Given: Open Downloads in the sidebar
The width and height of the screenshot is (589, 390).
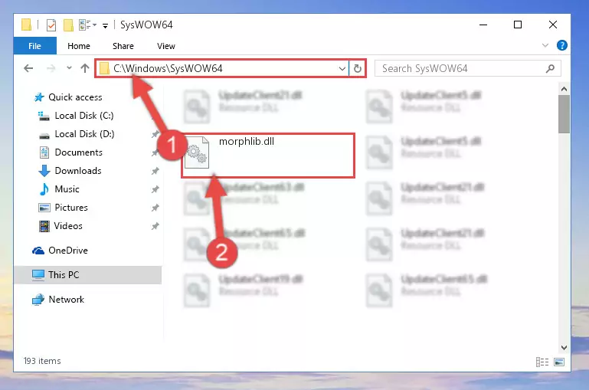Looking at the screenshot, I should point(70,171).
